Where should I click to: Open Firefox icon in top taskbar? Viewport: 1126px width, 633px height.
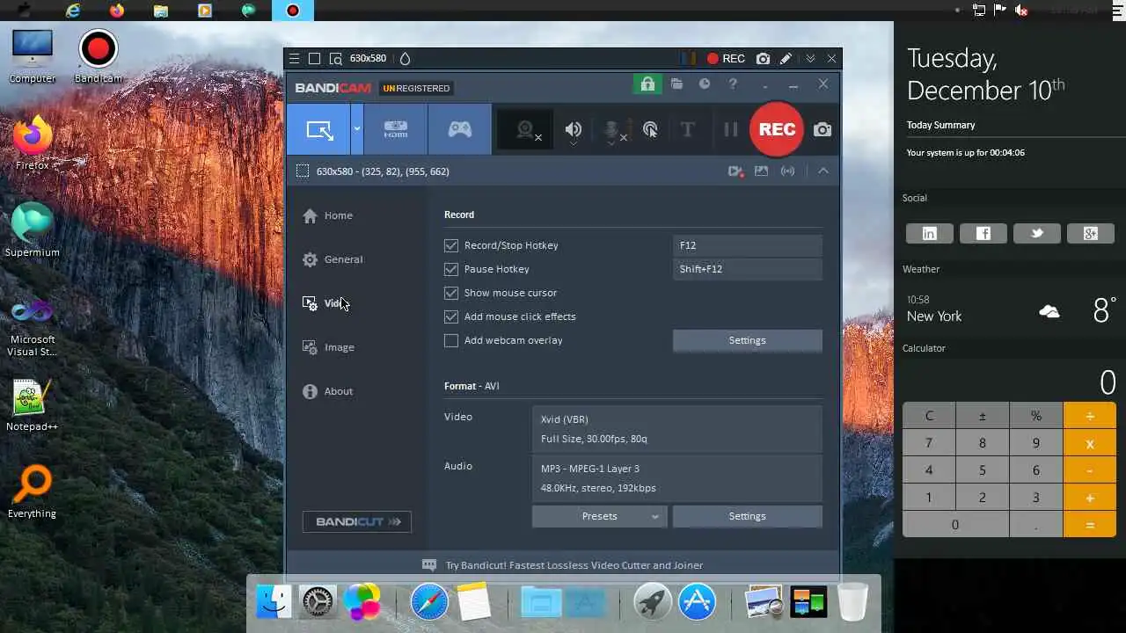coord(117,11)
